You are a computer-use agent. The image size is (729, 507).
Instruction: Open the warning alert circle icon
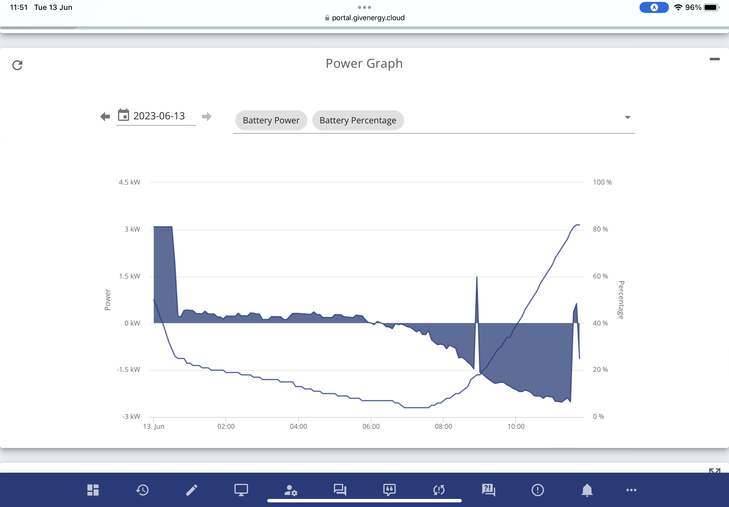click(537, 490)
